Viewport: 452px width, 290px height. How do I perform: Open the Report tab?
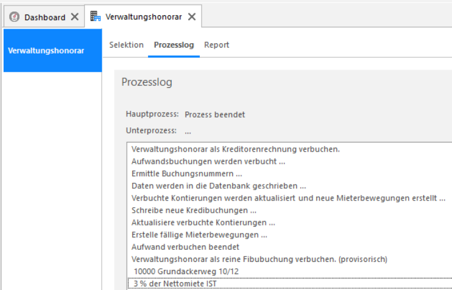(216, 45)
